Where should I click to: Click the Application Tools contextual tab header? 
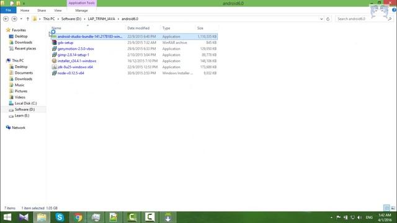coord(81,3)
